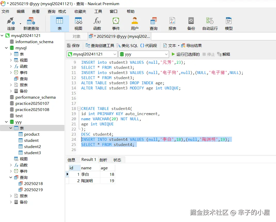The height and width of the screenshot is (222, 276).
Task: Select the student3 table
Action: point(32,153)
